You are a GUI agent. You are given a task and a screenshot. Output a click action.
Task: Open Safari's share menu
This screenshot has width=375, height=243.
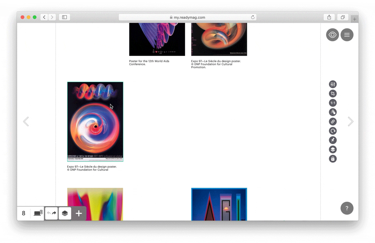[x=329, y=17]
